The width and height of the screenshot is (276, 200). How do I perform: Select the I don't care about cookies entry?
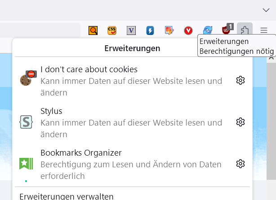tap(130, 81)
